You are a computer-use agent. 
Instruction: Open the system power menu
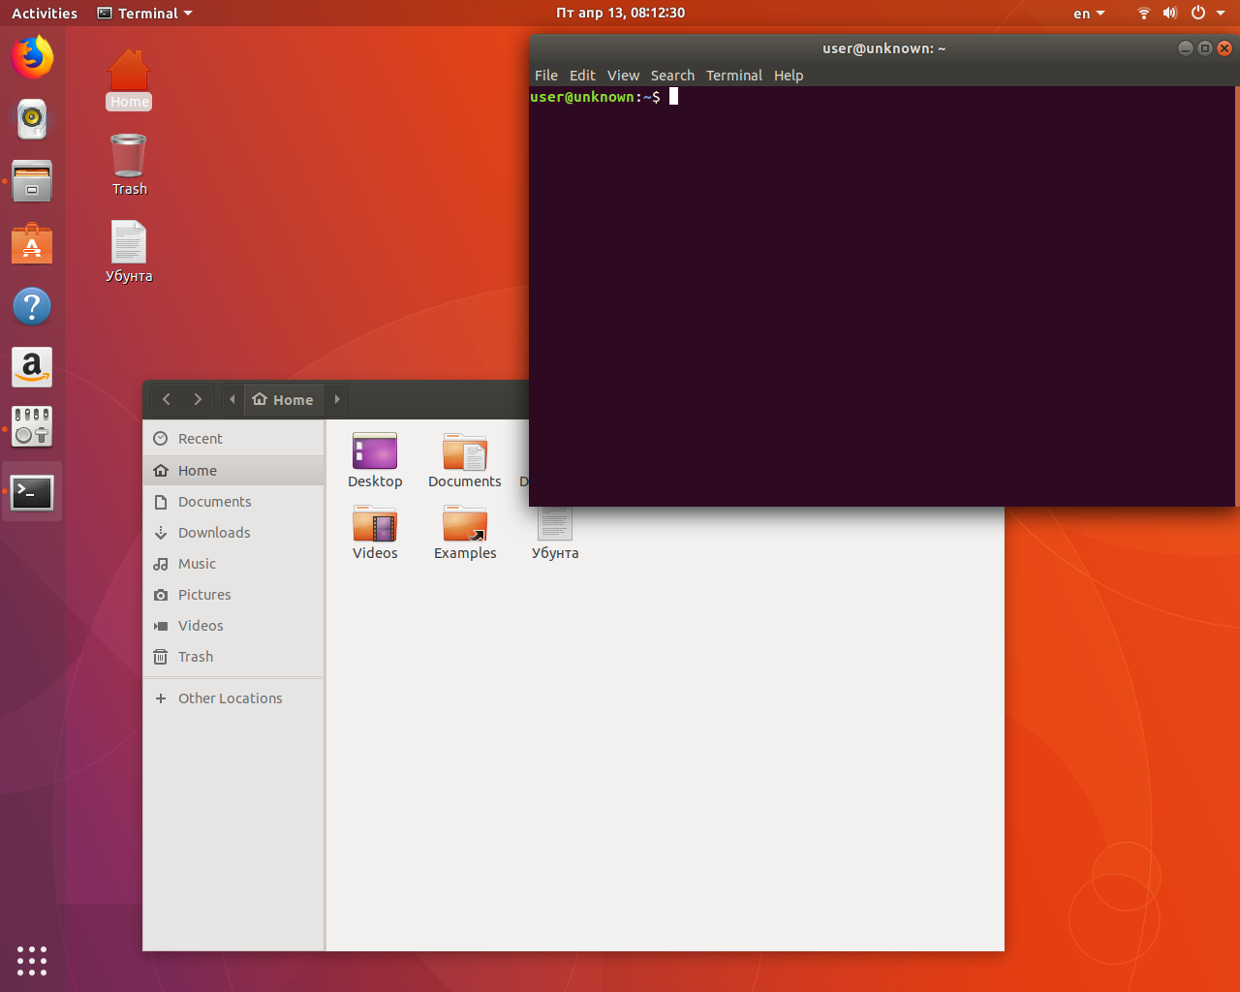[x=1198, y=13]
